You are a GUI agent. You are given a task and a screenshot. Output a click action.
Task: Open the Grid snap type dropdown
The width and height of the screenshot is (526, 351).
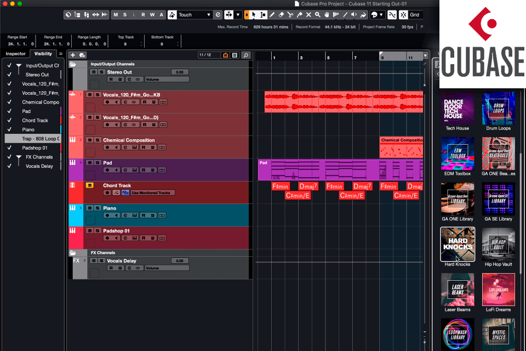point(415,15)
